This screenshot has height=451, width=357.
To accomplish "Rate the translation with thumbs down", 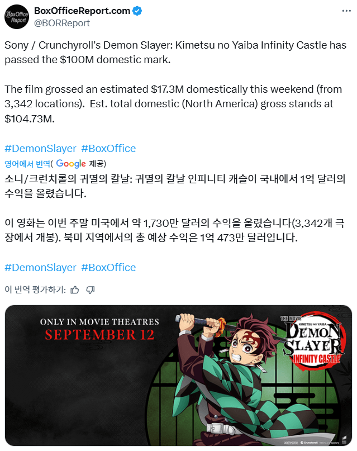I will (x=91, y=289).
